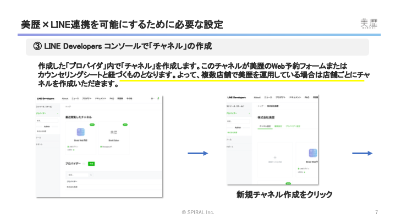This screenshot has height=223, width=396.
Task: Click the 株式会社美歴 heading in right screenshot
Action: click(x=267, y=117)
